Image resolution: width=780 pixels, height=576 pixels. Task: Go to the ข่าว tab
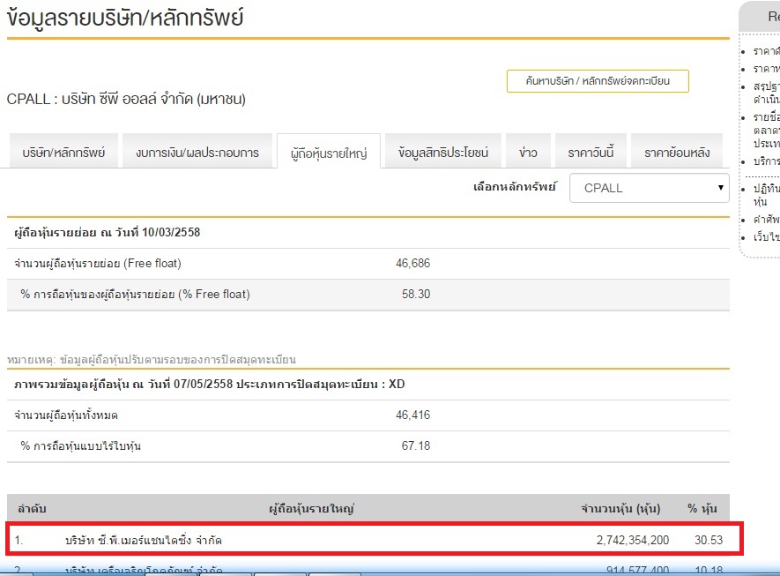[528, 152]
